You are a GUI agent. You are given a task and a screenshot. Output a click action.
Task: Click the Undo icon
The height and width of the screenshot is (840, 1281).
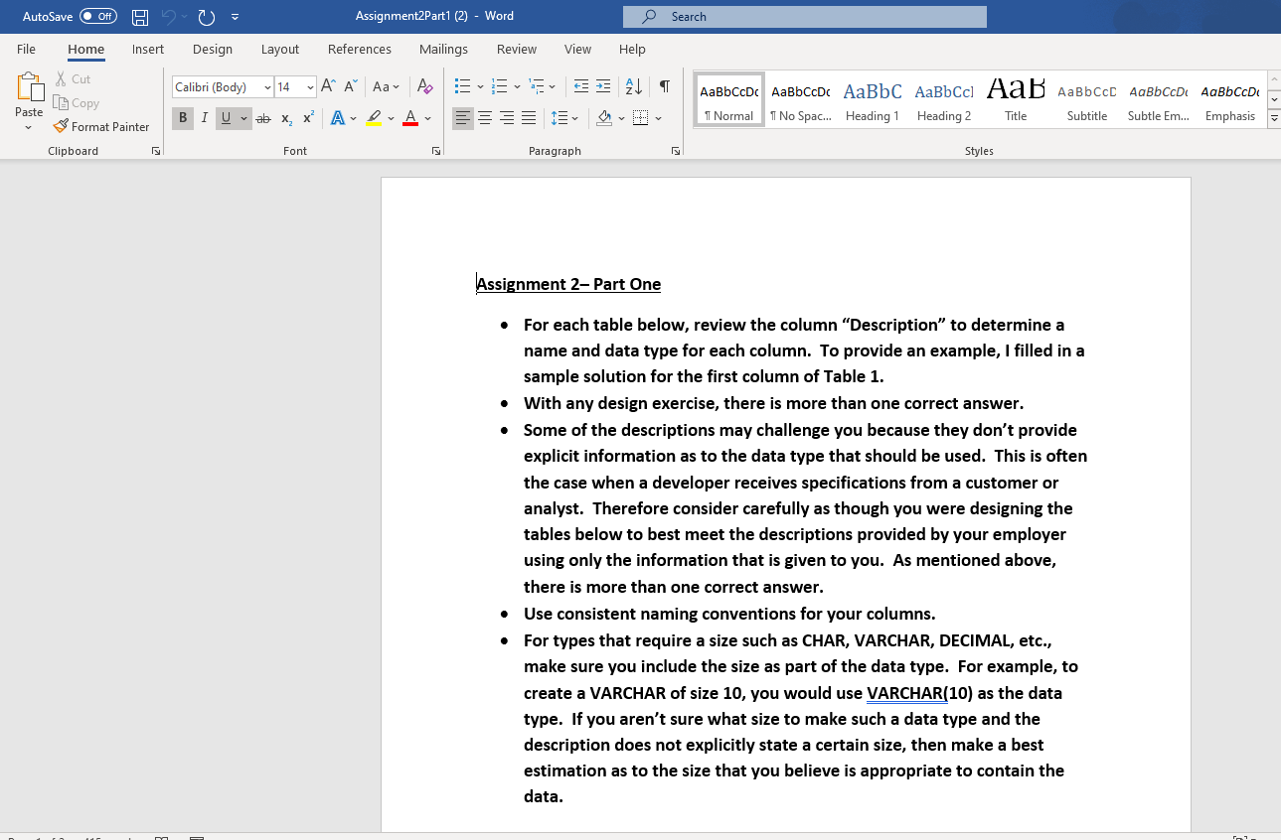point(169,17)
